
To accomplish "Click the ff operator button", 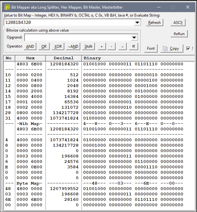I will 133,47.
